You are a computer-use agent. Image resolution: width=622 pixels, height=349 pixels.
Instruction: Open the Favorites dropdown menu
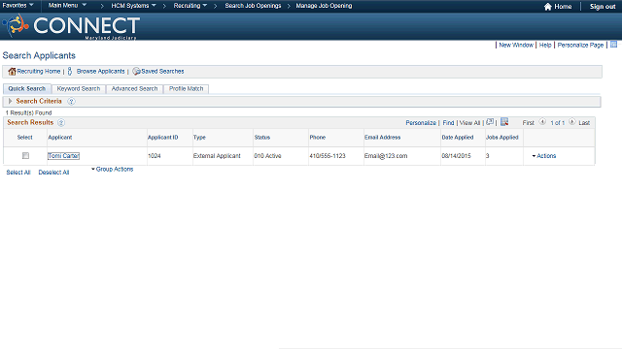(x=17, y=6)
